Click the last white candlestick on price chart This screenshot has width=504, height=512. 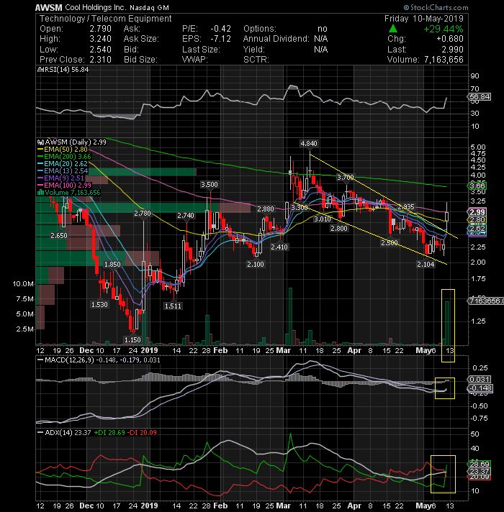tap(447, 216)
